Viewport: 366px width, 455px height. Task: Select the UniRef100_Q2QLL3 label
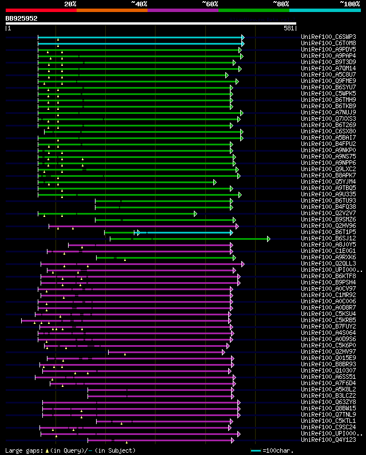coord(328,263)
